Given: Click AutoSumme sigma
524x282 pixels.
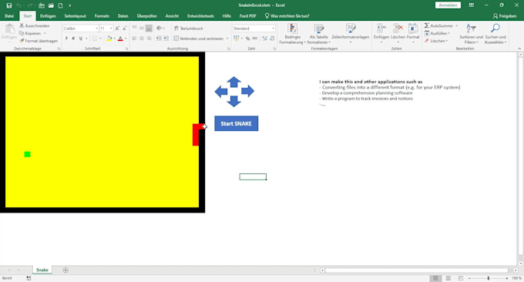Looking at the screenshot, I should [438, 25].
